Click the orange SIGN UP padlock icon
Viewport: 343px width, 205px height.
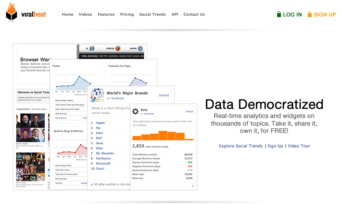click(x=310, y=14)
